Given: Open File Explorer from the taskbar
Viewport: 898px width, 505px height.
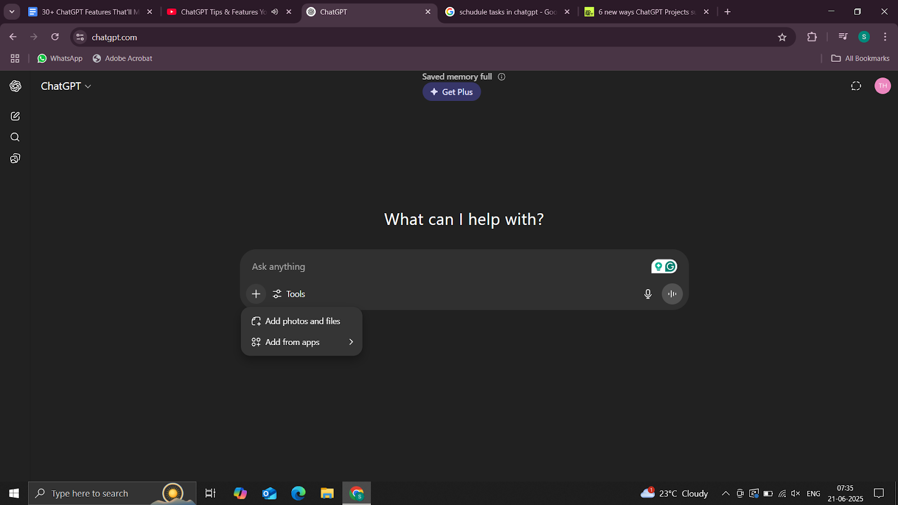Looking at the screenshot, I should 327,493.
